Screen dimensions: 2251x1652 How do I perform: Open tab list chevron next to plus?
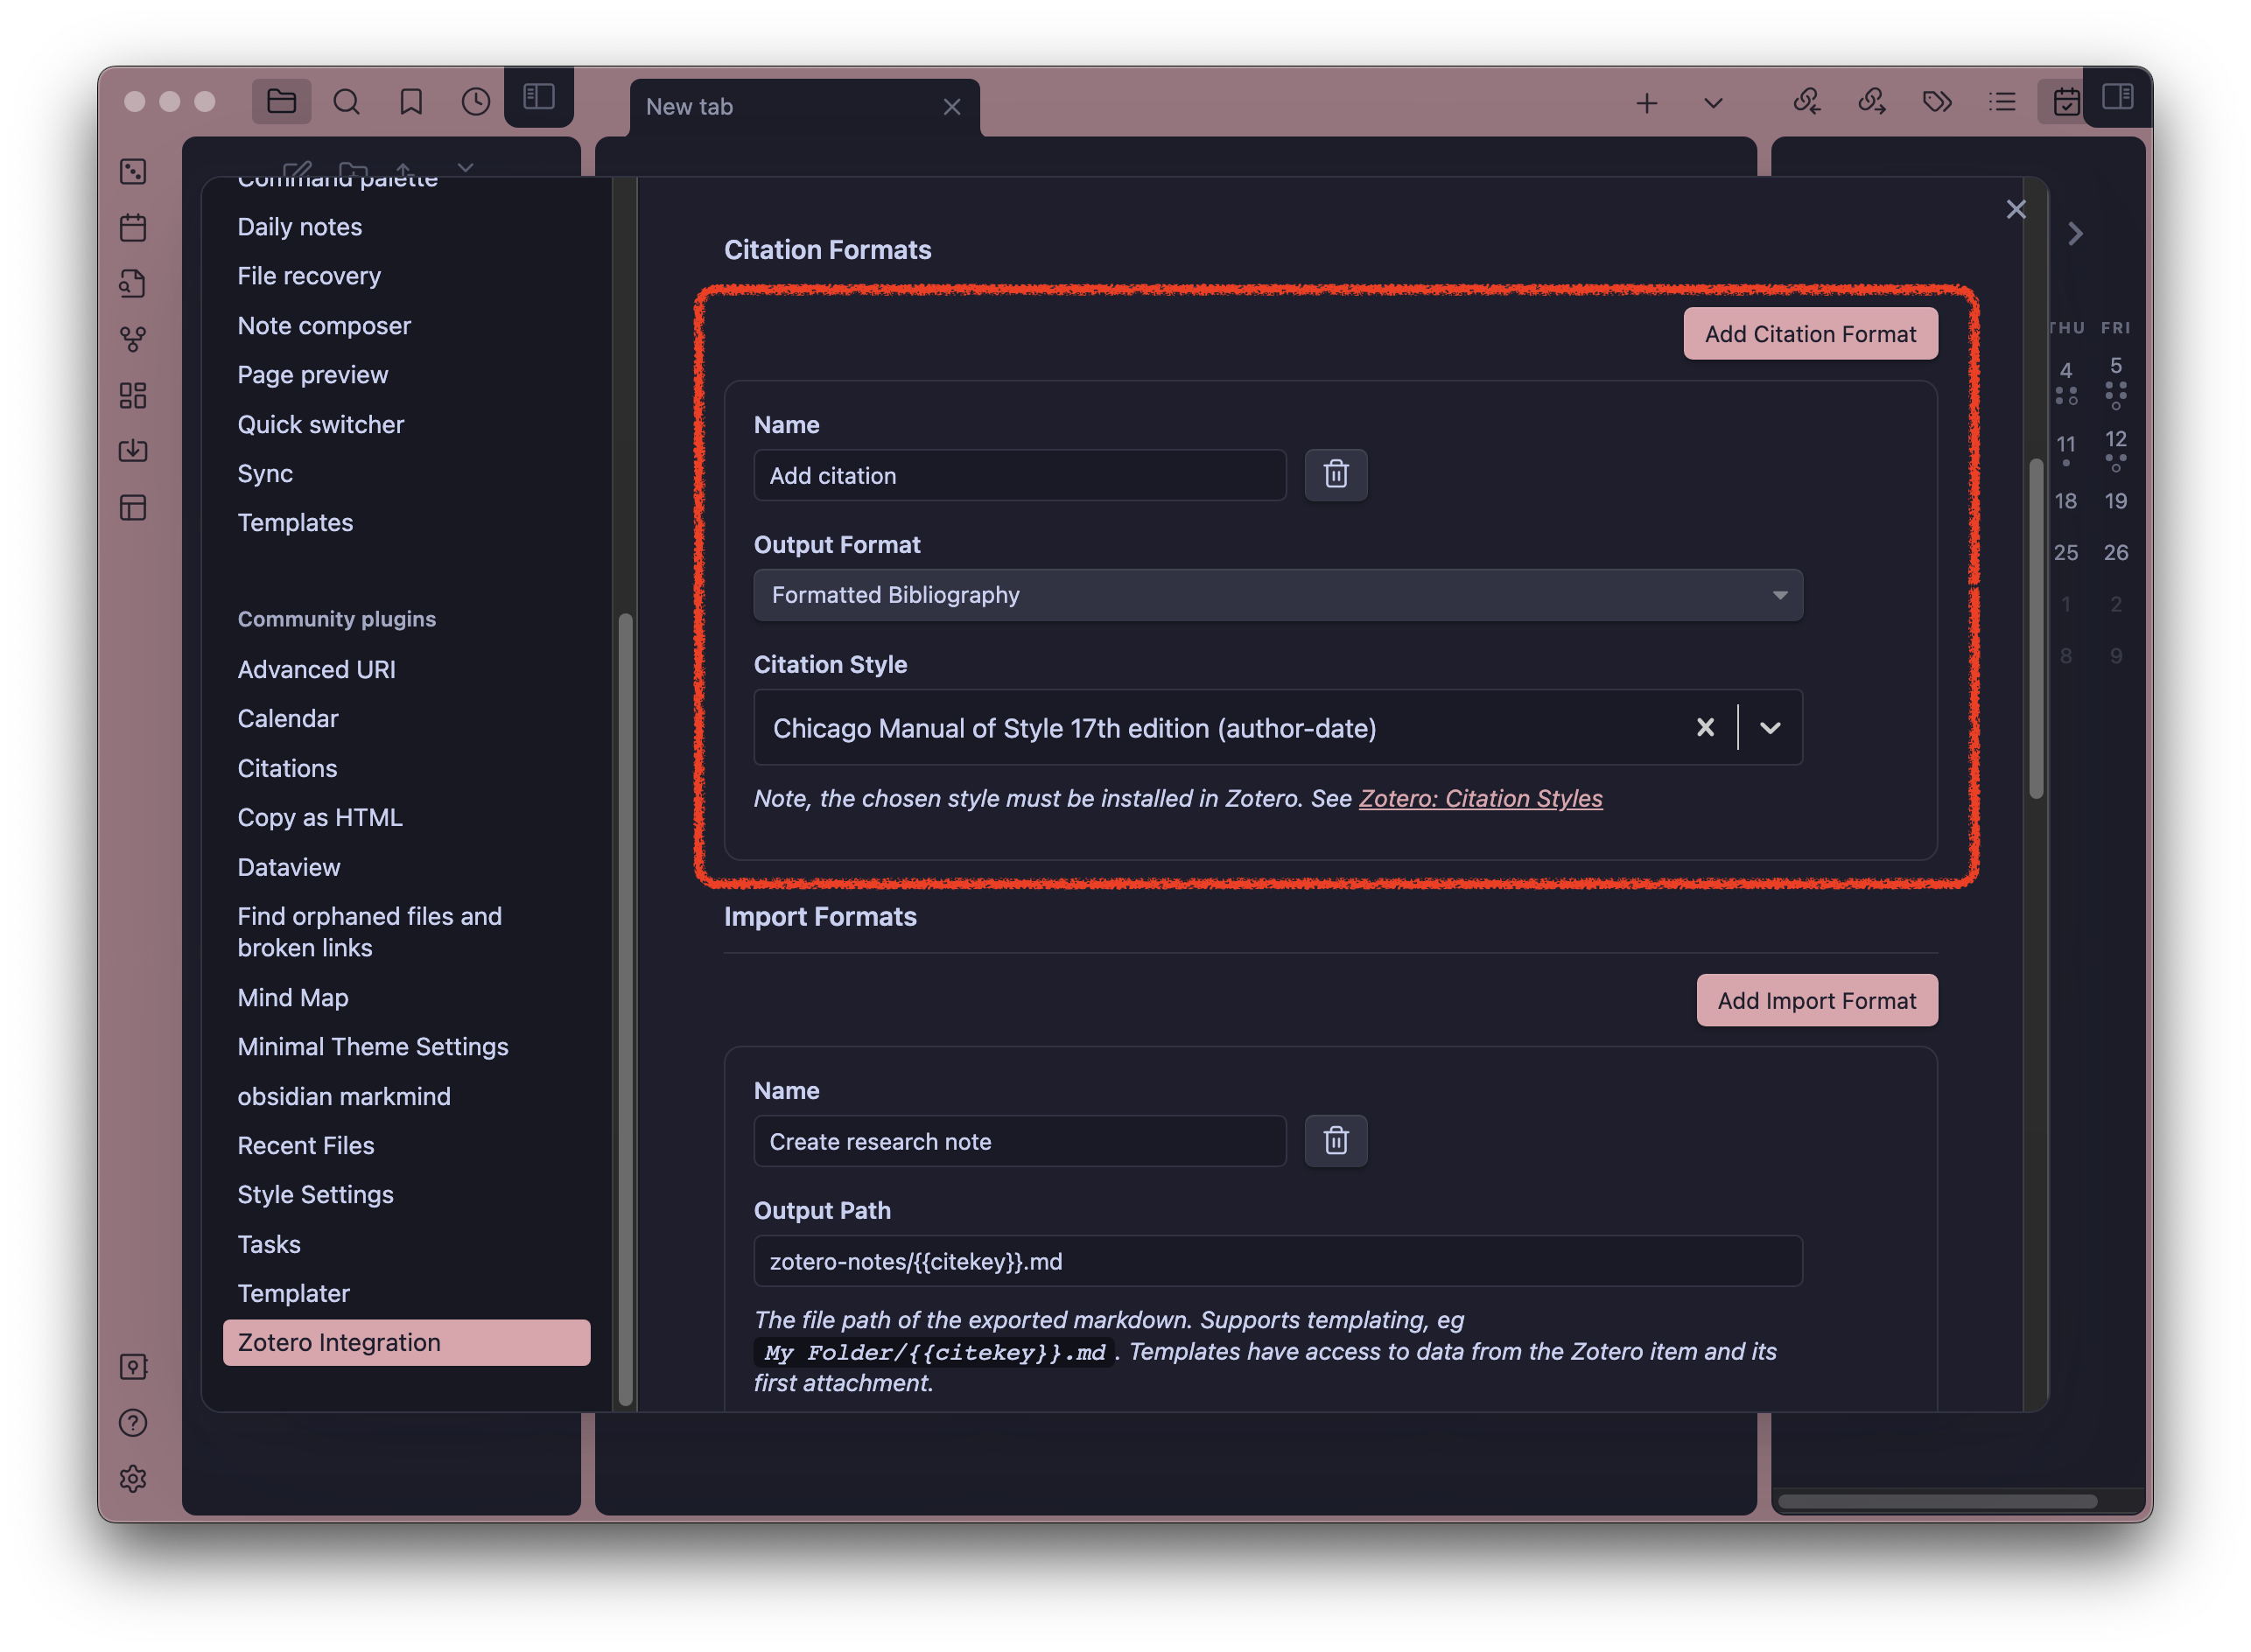click(x=1713, y=103)
